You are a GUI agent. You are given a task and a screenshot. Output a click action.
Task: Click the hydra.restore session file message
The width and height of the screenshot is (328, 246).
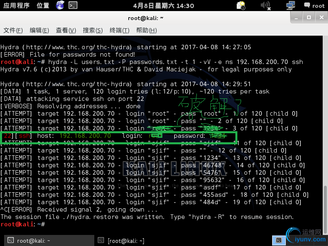point(147,217)
